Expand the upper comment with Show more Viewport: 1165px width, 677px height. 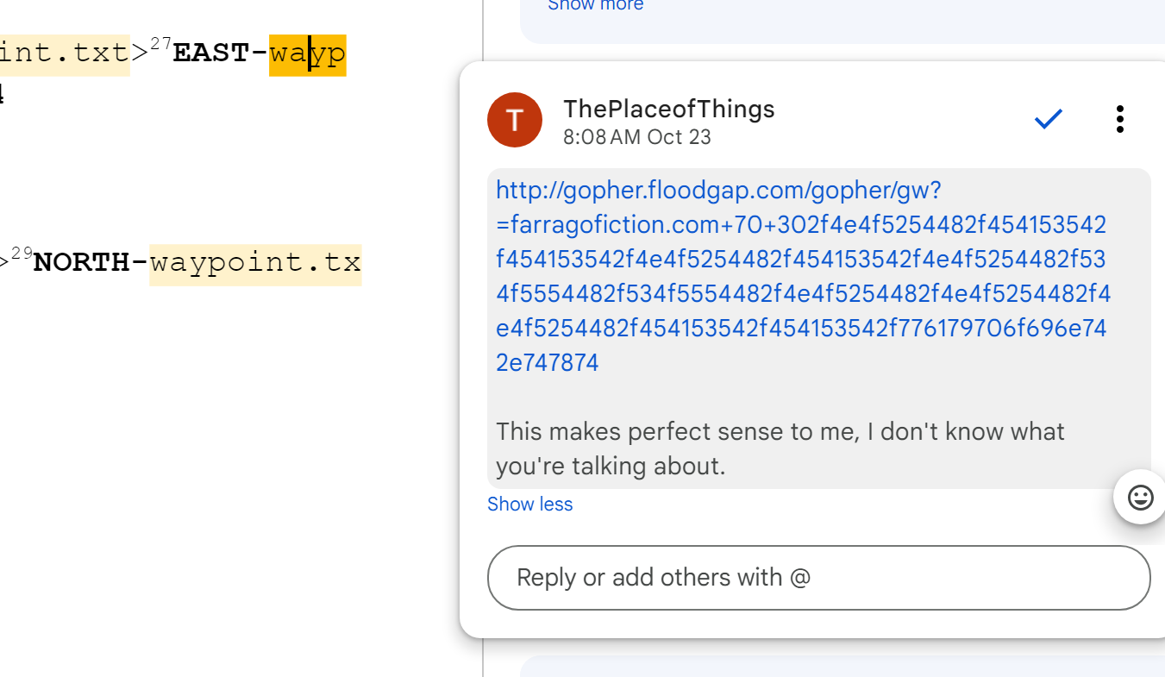[595, 6]
